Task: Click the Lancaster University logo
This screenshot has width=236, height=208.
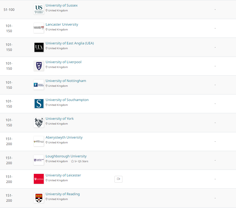Action: click(x=39, y=28)
